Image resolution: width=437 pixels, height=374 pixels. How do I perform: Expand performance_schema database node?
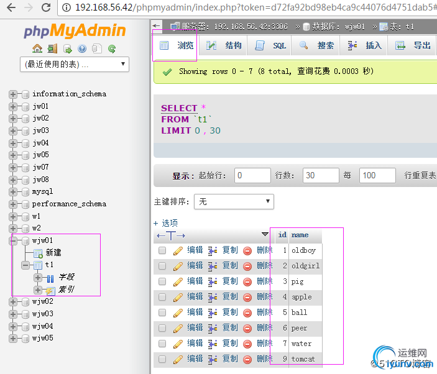12,204
